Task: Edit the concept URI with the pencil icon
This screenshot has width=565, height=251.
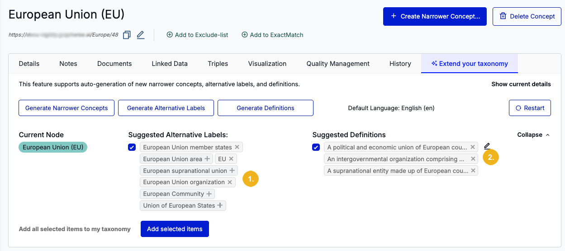Action: tap(141, 35)
